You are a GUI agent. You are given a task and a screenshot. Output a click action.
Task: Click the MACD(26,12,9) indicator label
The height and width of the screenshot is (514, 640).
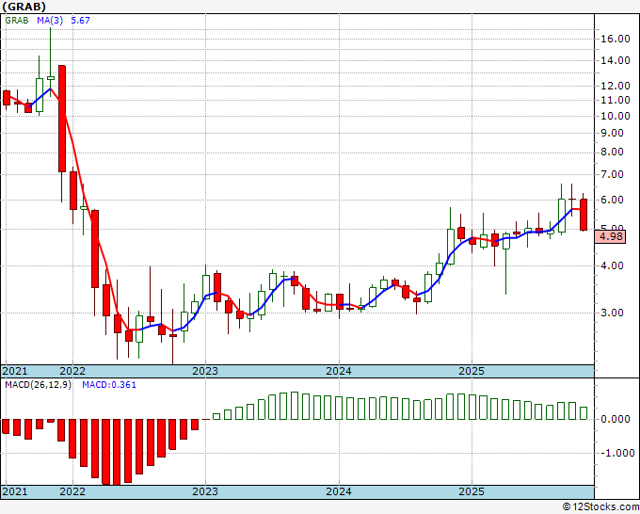[38, 385]
